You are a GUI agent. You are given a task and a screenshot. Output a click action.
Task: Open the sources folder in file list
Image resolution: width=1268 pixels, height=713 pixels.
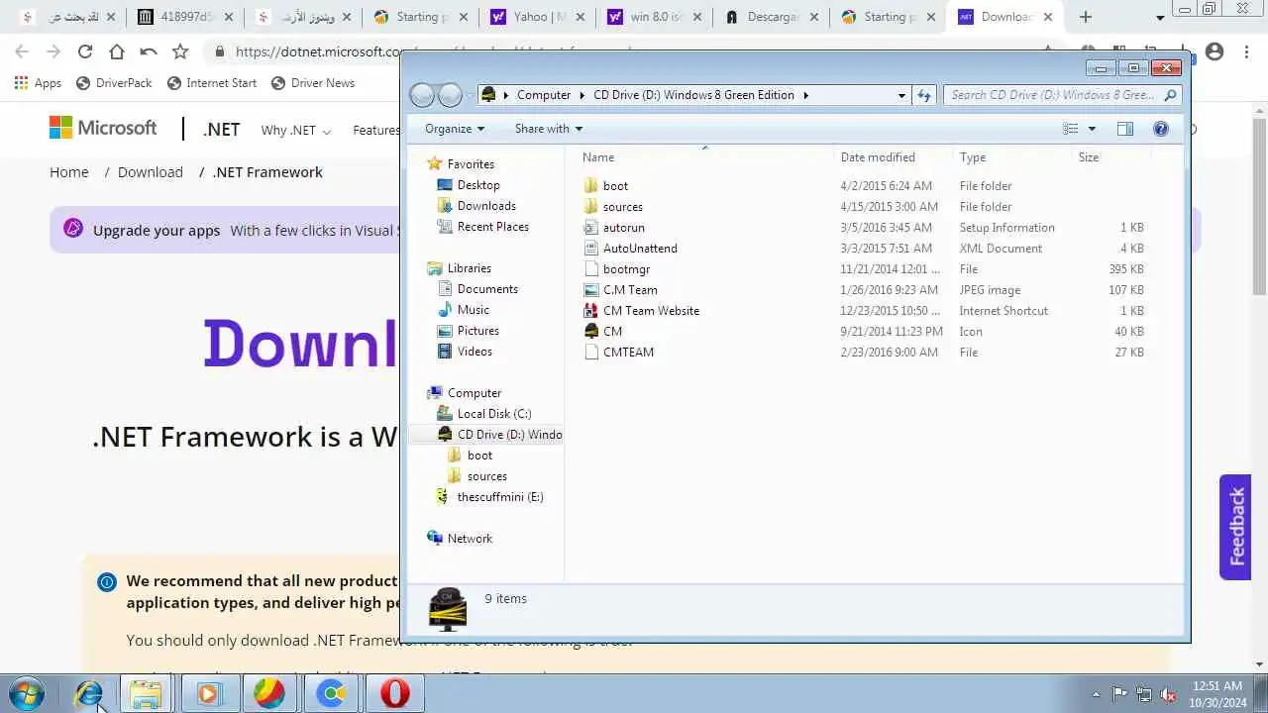click(622, 207)
